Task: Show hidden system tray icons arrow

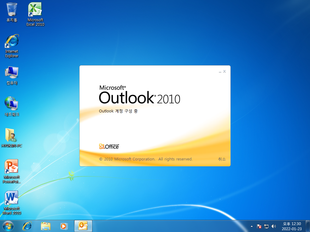Action: (252, 226)
